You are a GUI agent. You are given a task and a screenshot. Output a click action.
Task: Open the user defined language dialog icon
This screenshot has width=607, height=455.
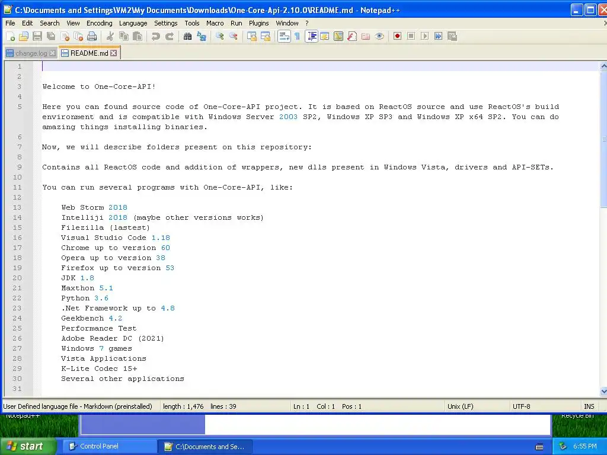coord(324,36)
